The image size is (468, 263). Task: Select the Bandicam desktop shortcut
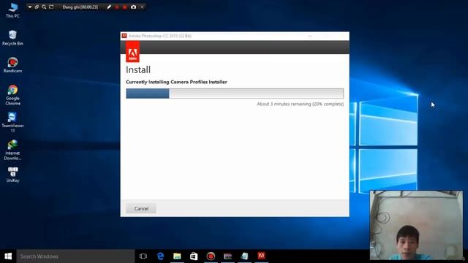pos(12,65)
